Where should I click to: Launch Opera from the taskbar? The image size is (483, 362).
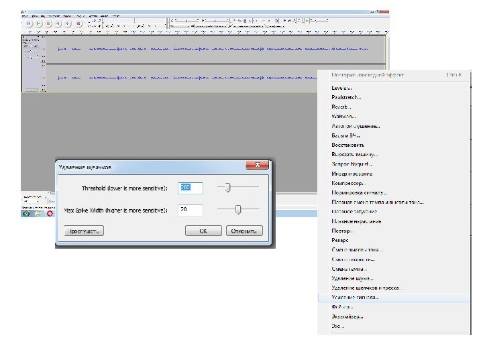50,213
